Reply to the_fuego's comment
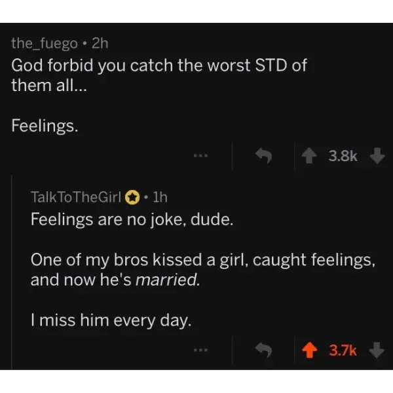This screenshot has width=393, height=393. pos(263,157)
